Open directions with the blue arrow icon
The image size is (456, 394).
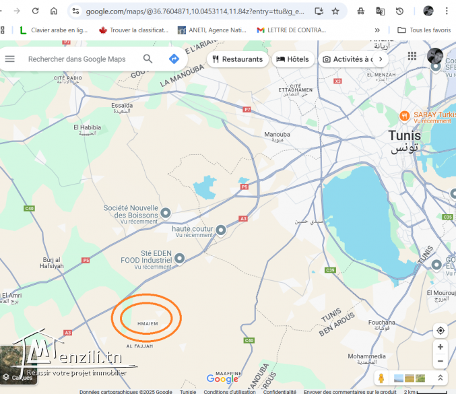coord(173,59)
